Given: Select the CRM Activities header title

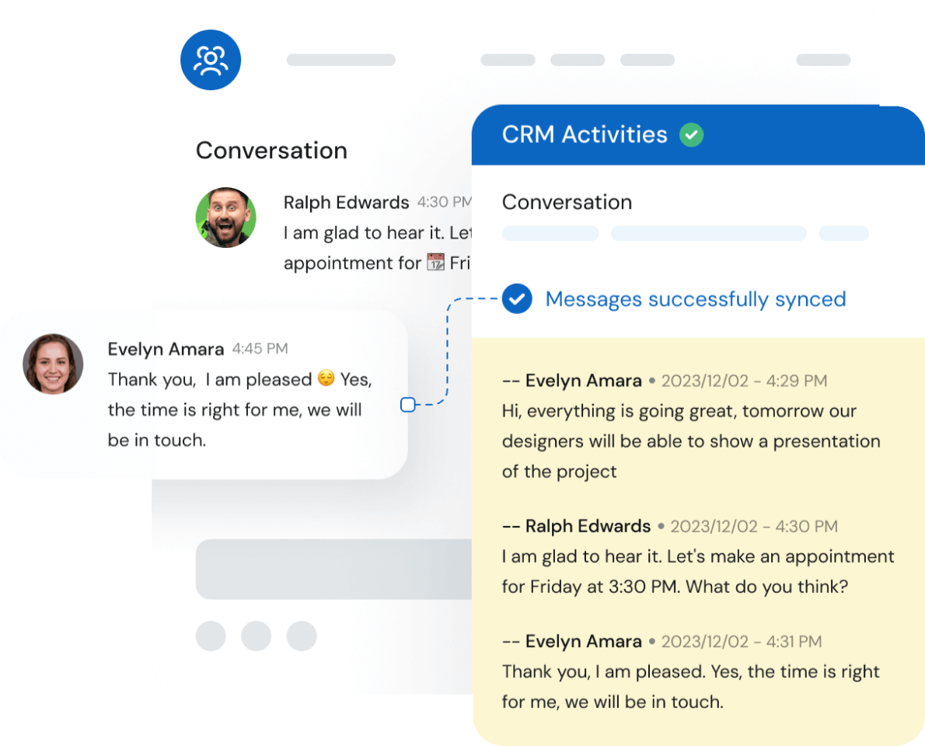Looking at the screenshot, I should [585, 134].
